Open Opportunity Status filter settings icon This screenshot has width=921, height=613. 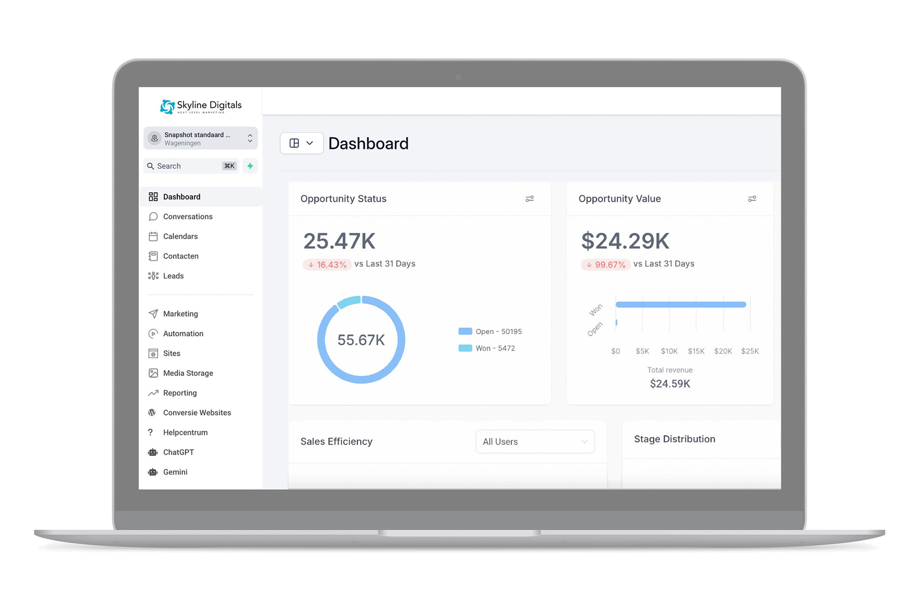[x=530, y=199]
